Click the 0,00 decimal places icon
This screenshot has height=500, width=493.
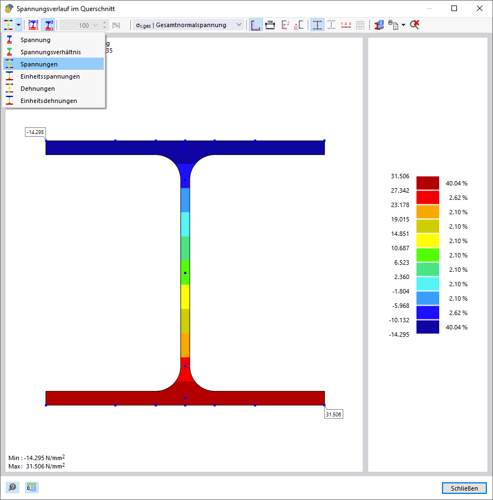tap(32, 487)
